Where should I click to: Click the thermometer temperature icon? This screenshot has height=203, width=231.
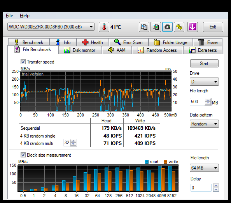coord(104,27)
